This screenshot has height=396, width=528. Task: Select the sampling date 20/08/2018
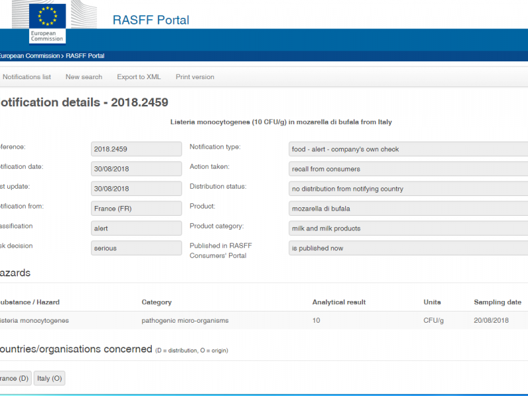click(x=491, y=320)
